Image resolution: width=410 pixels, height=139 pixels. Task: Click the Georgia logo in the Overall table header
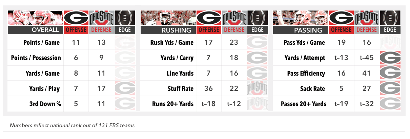76,18
